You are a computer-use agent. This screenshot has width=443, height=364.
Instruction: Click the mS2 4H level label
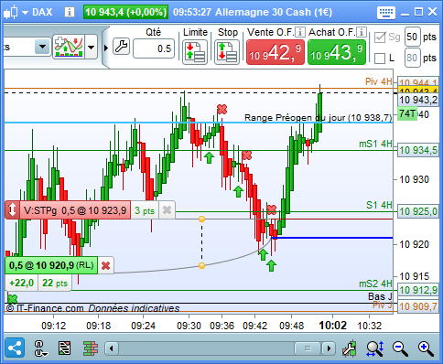(x=375, y=284)
